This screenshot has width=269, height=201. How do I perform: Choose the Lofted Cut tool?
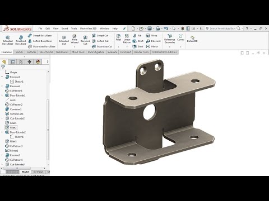[x=100, y=41]
